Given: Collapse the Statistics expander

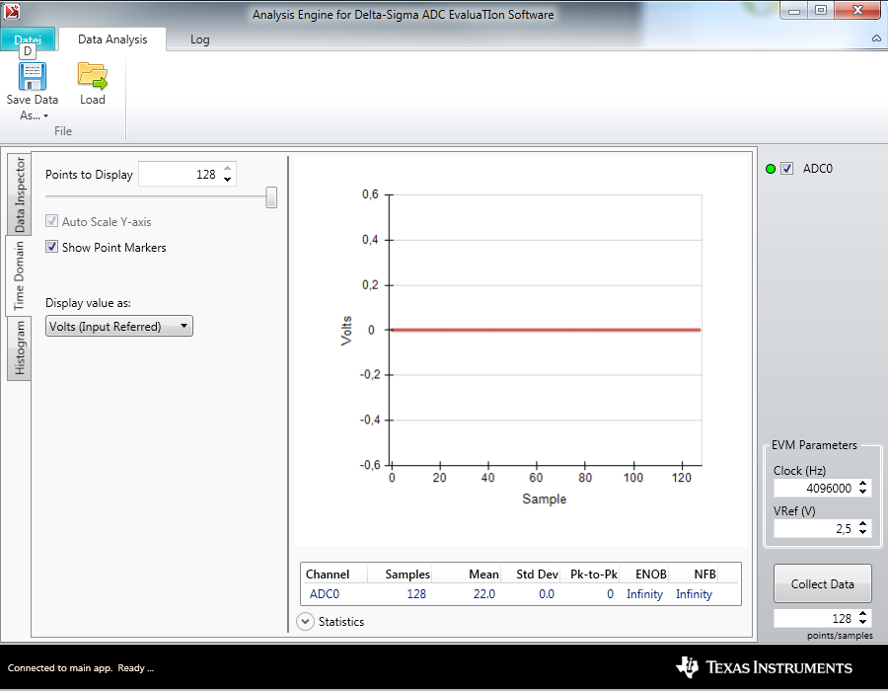Looking at the screenshot, I should (x=305, y=621).
